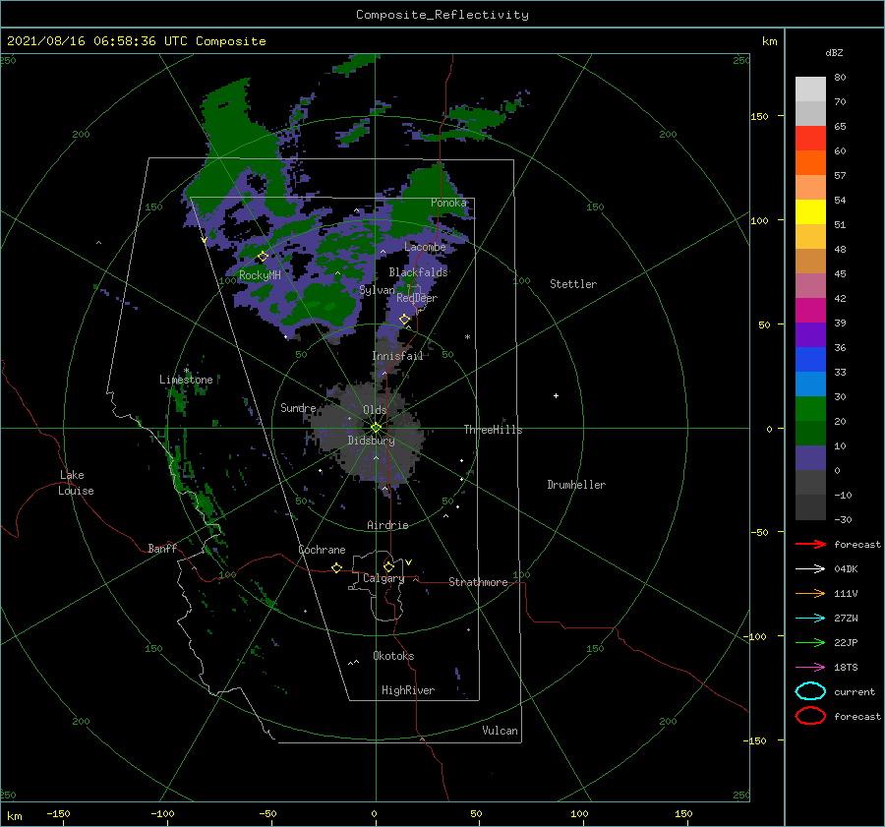Click the -30 value in dBZ legend
This screenshot has height=827, width=885.
(843, 519)
